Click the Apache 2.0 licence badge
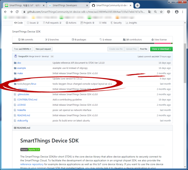The width and height of the screenshot is (188, 170). pyautogui.click(x=30, y=150)
